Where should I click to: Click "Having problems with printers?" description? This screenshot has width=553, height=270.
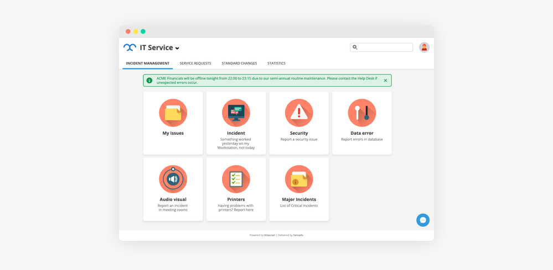pos(236,208)
